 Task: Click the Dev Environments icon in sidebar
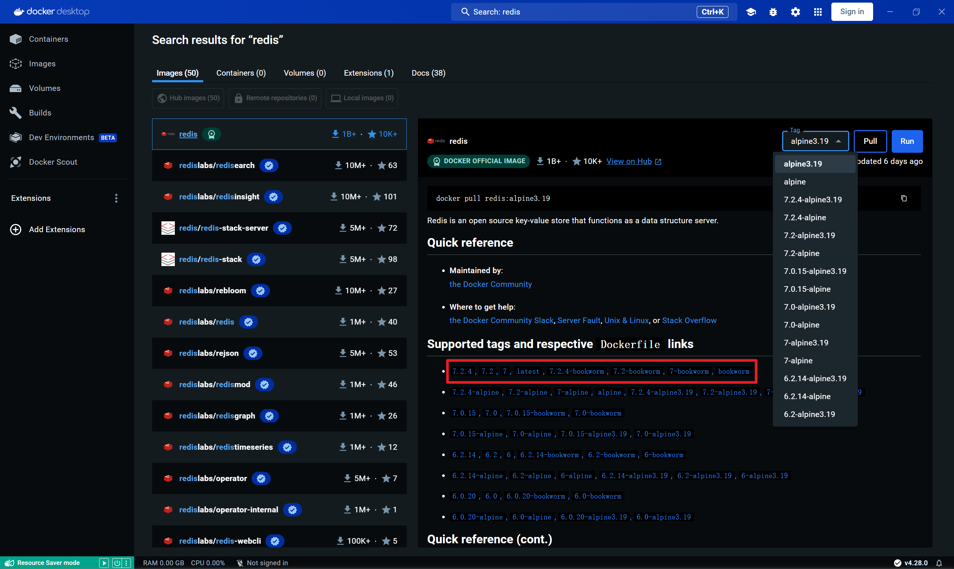click(17, 137)
